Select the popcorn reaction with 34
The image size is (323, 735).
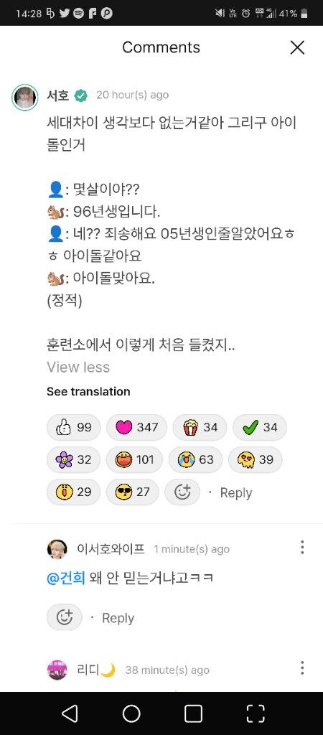[200, 427]
